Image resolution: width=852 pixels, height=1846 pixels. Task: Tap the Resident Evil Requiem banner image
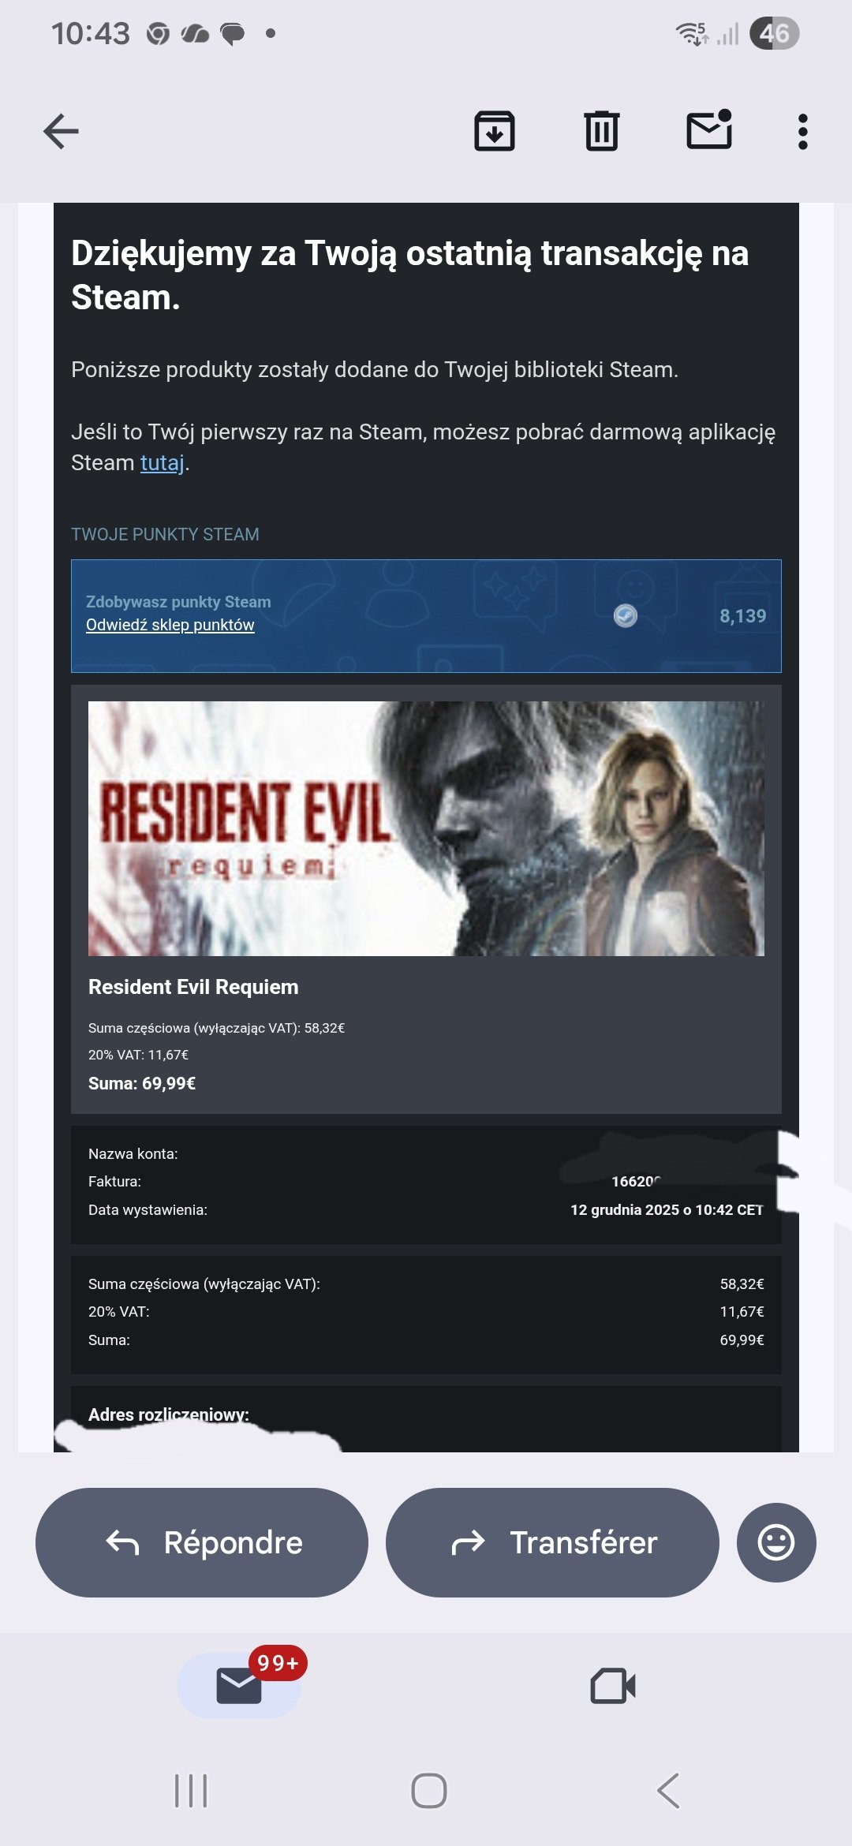point(426,828)
